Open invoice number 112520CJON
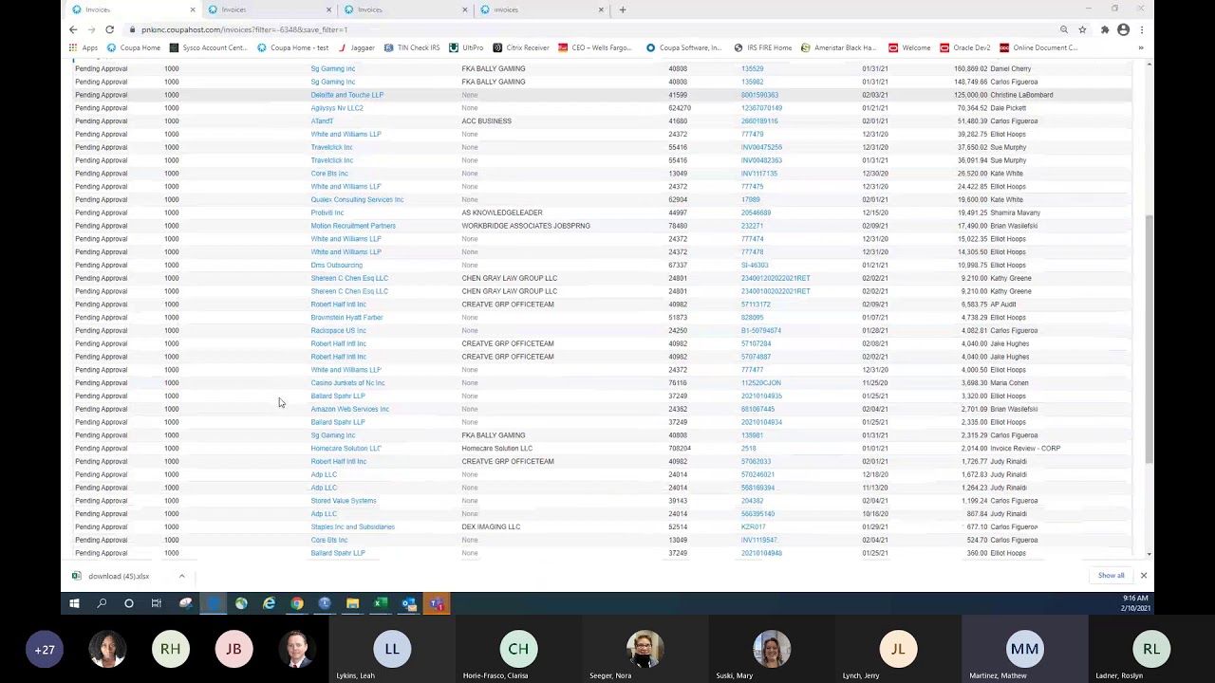 [760, 383]
